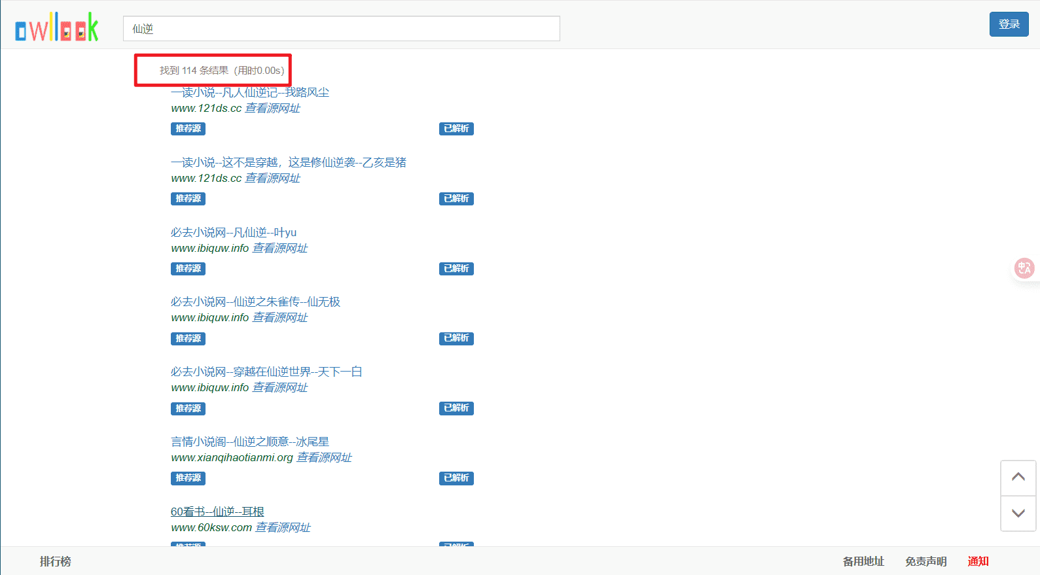This screenshot has width=1040, height=575.
Task: Open result 60看书--仙逆--耳根
Action: pos(217,512)
